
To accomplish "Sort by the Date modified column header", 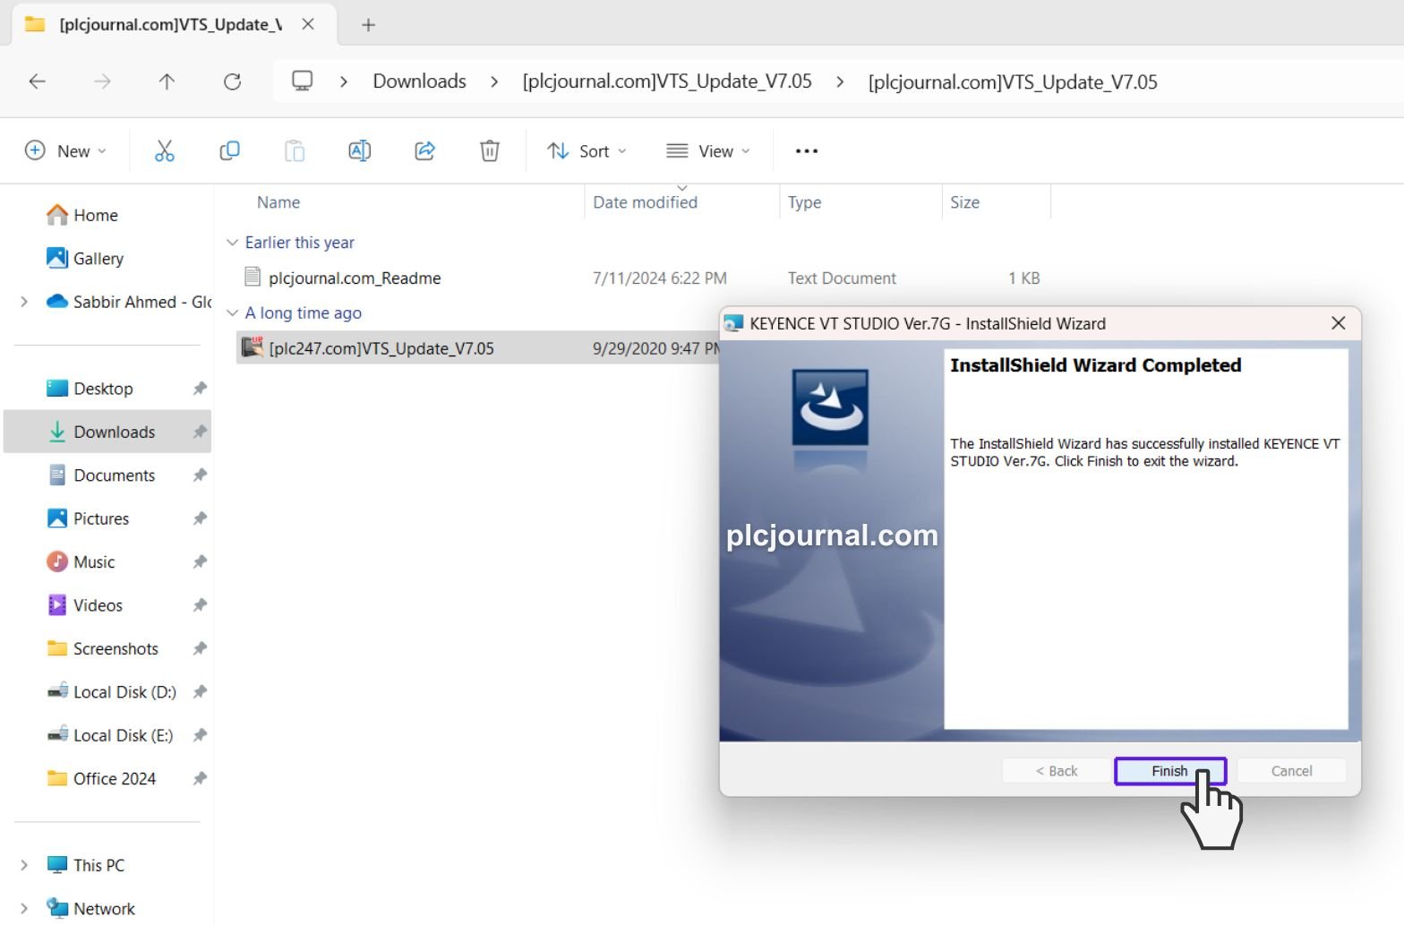I will [x=645, y=202].
